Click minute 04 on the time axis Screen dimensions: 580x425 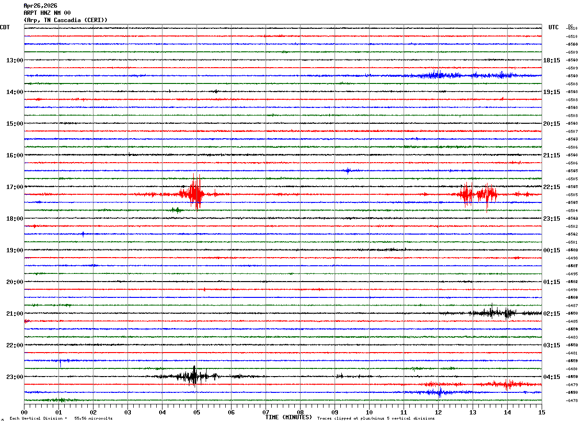[162, 413]
